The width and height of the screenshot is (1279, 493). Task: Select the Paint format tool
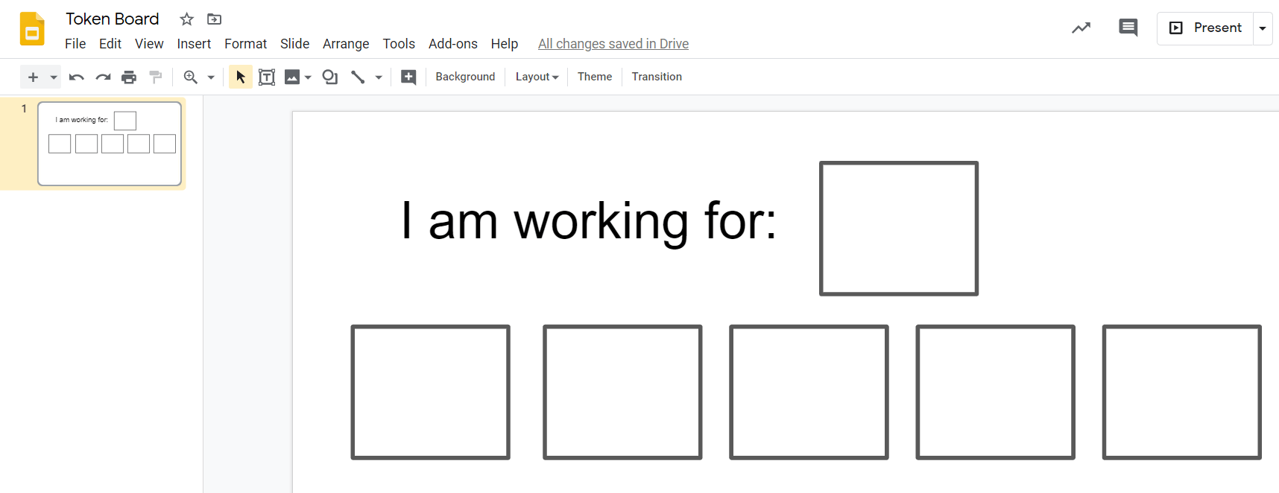(155, 77)
